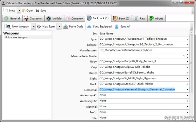This screenshot has width=196, height=122.
Task: Expand the New Weapon dropdown arrow
Action: (33, 27)
